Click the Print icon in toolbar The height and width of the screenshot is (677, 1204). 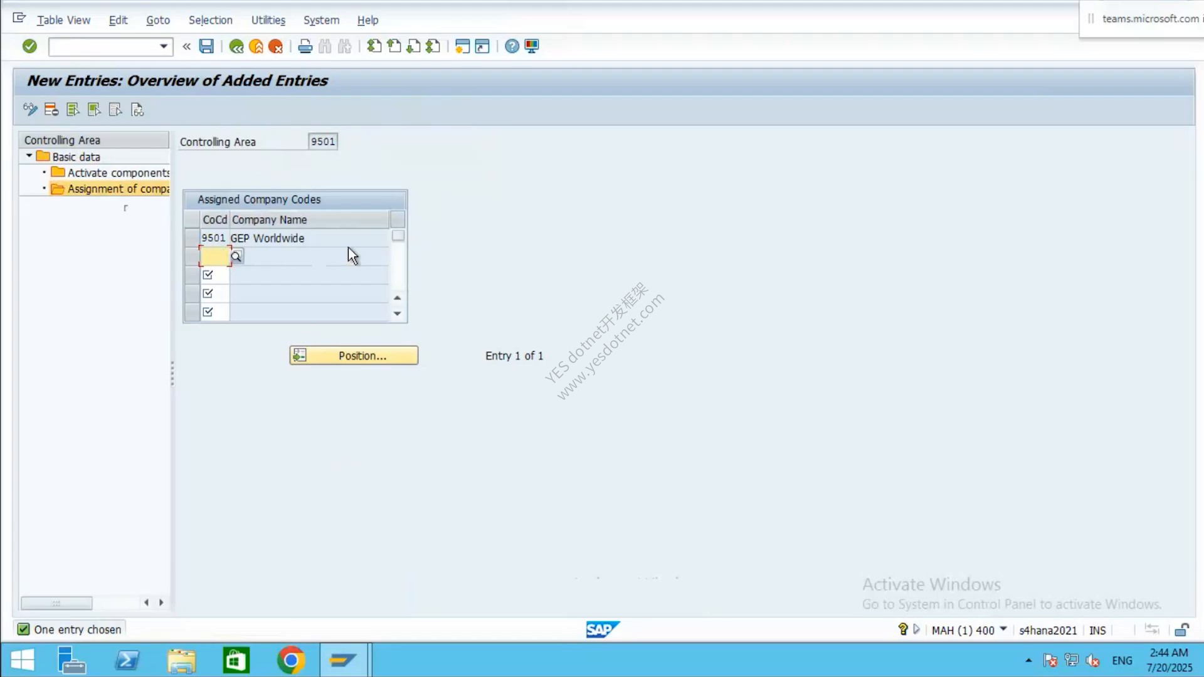[x=305, y=46]
